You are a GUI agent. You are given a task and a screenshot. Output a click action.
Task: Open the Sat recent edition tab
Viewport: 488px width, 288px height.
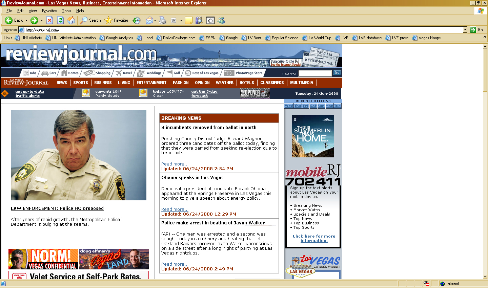(x=313, y=106)
